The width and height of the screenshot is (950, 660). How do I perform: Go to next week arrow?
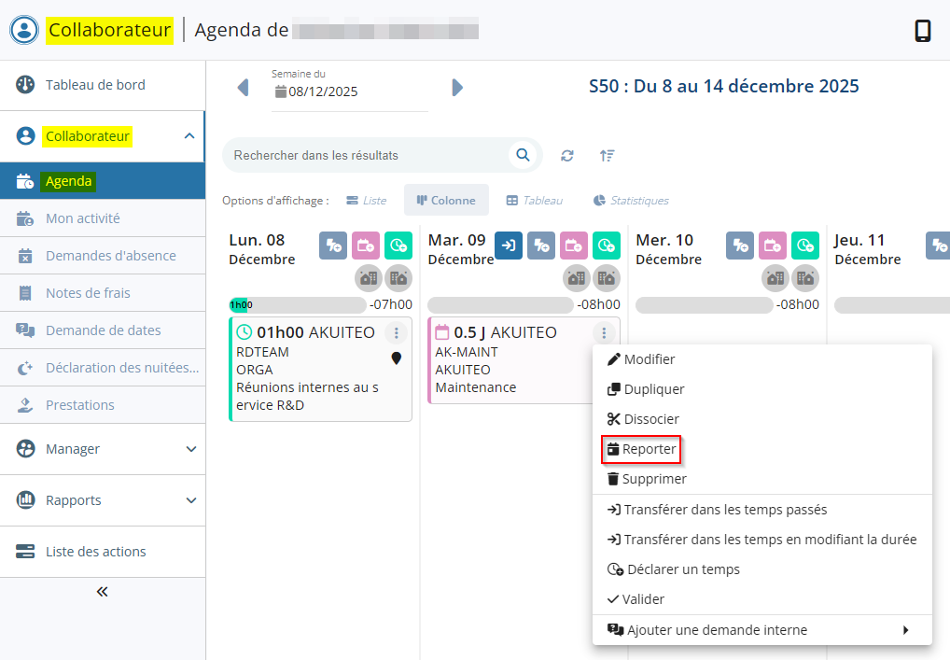pos(457,88)
